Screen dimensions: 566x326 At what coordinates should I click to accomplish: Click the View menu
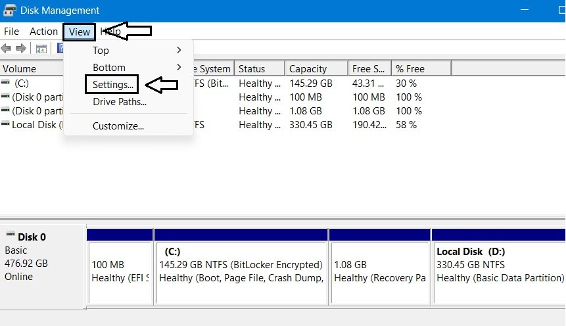point(80,32)
